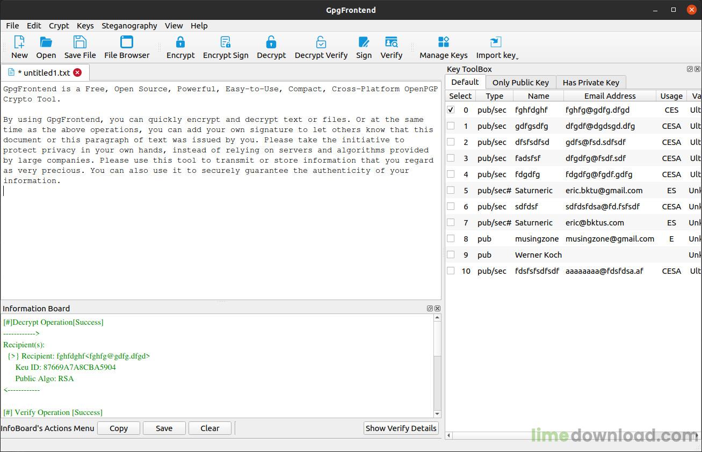The width and height of the screenshot is (702, 452).
Task: Open the Import key dropdown arrow
Action: point(517,57)
